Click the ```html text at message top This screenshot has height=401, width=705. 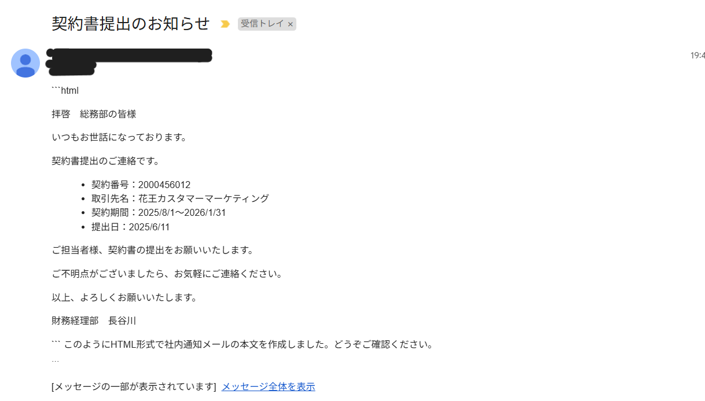(x=65, y=90)
